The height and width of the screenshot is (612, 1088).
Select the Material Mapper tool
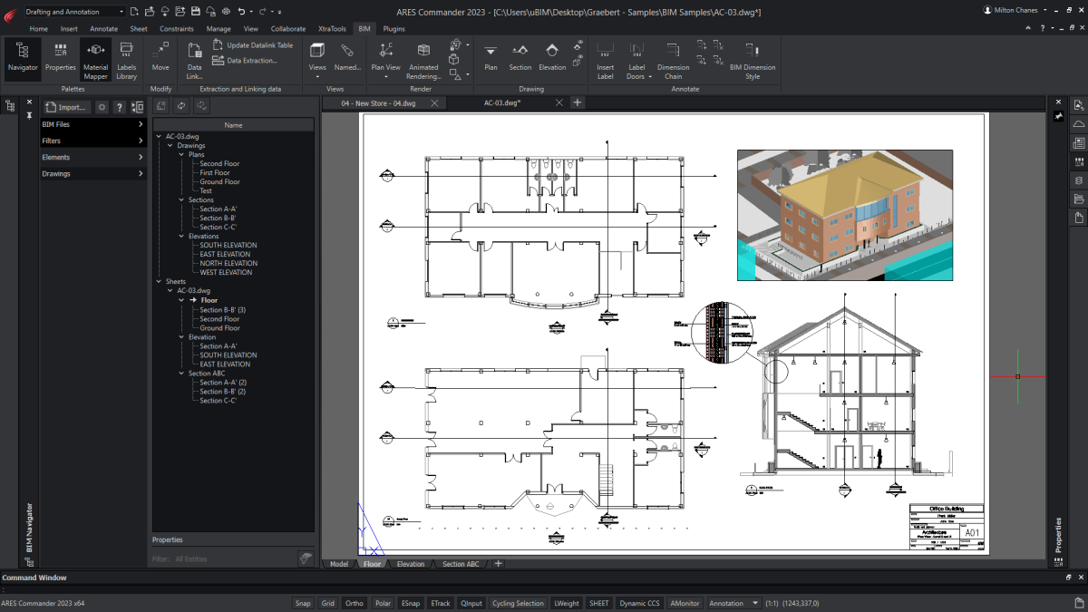pyautogui.click(x=95, y=59)
